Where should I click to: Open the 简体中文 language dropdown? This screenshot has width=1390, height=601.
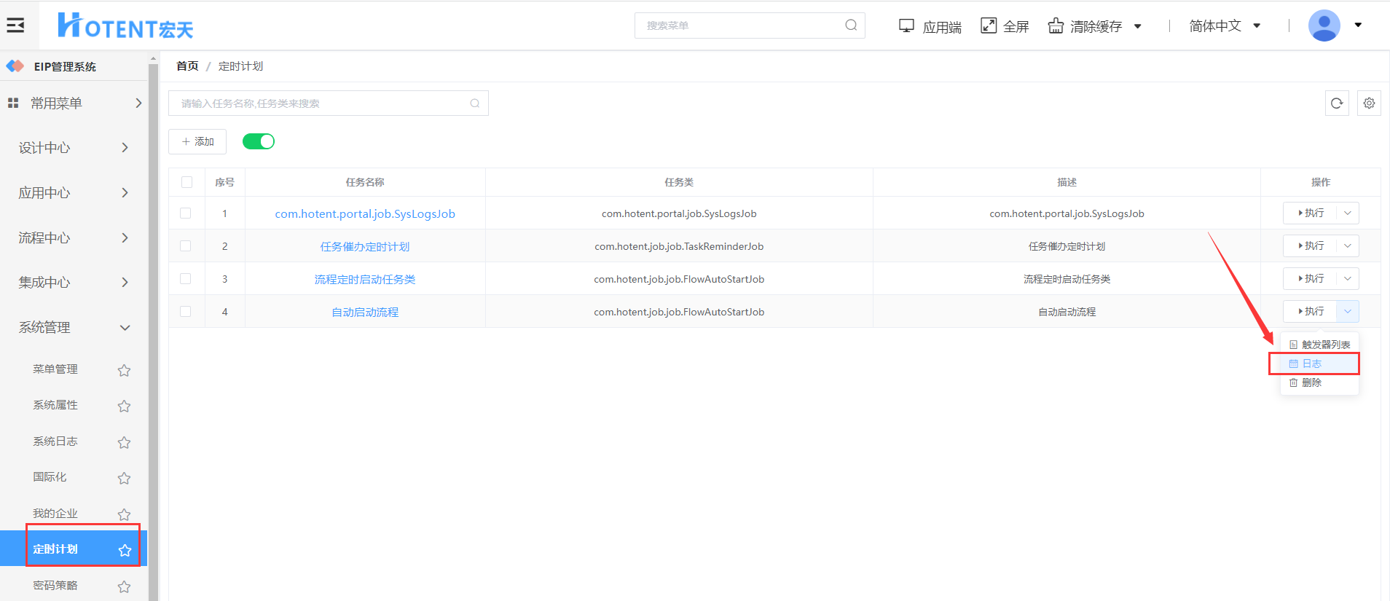[1225, 26]
